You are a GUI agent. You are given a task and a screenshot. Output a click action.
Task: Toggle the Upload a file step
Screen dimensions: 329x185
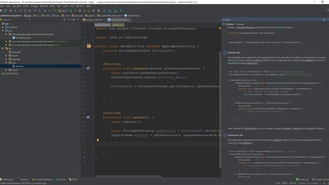click(225, 52)
